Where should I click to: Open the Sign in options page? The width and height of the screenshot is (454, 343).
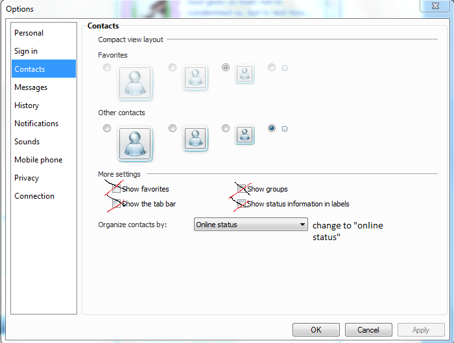pyautogui.click(x=43, y=51)
